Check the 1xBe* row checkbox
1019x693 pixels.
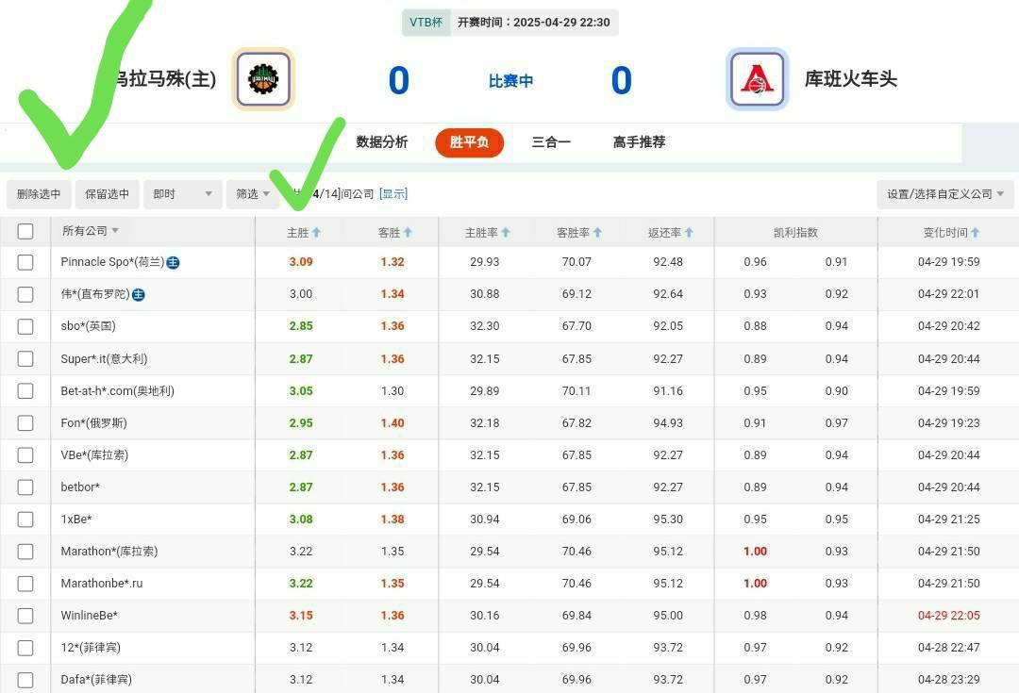click(x=25, y=520)
